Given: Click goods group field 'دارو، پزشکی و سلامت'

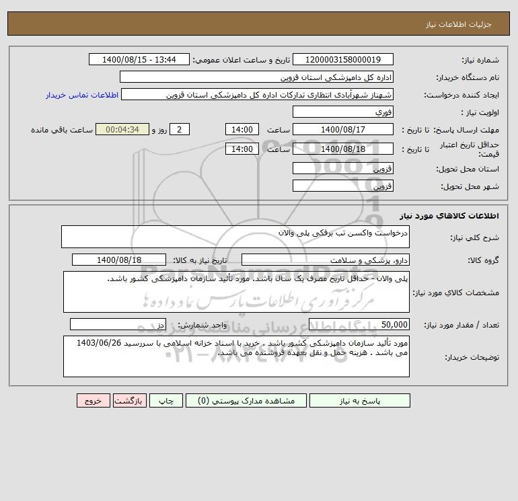Looking at the screenshot, I should [x=326, y=260].
